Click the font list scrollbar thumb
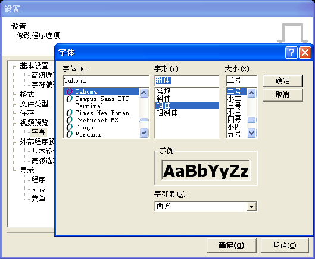This screenshot has width=315, height=259. tap(144, 120)
